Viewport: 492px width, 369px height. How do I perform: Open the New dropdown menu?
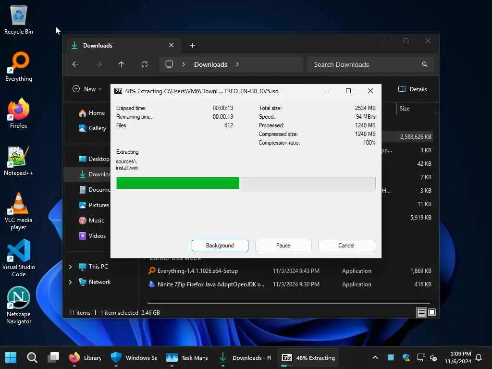point(87,89)
